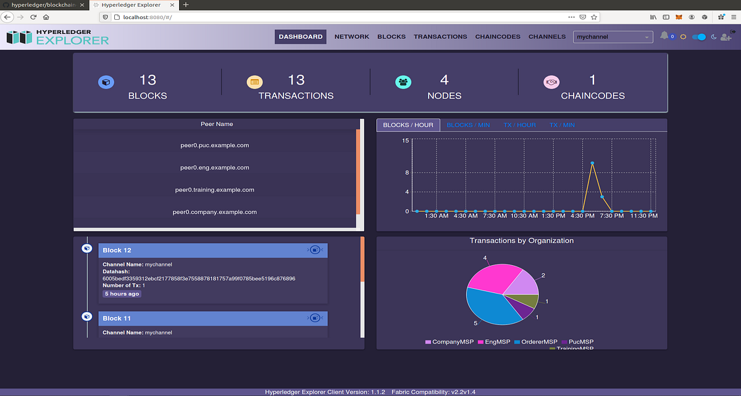Click the DASHBOARD navigation button
Screen dimensions: 741x396
tap(300, 36)
